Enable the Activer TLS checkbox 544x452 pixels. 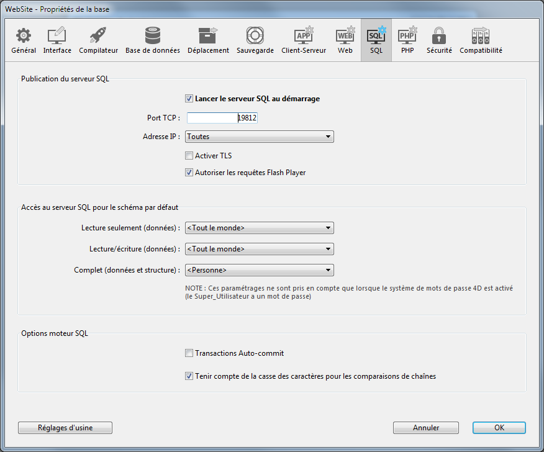coord(189,156)
